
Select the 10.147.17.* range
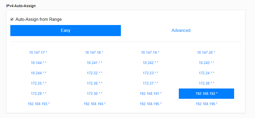(x=39, y=53)
